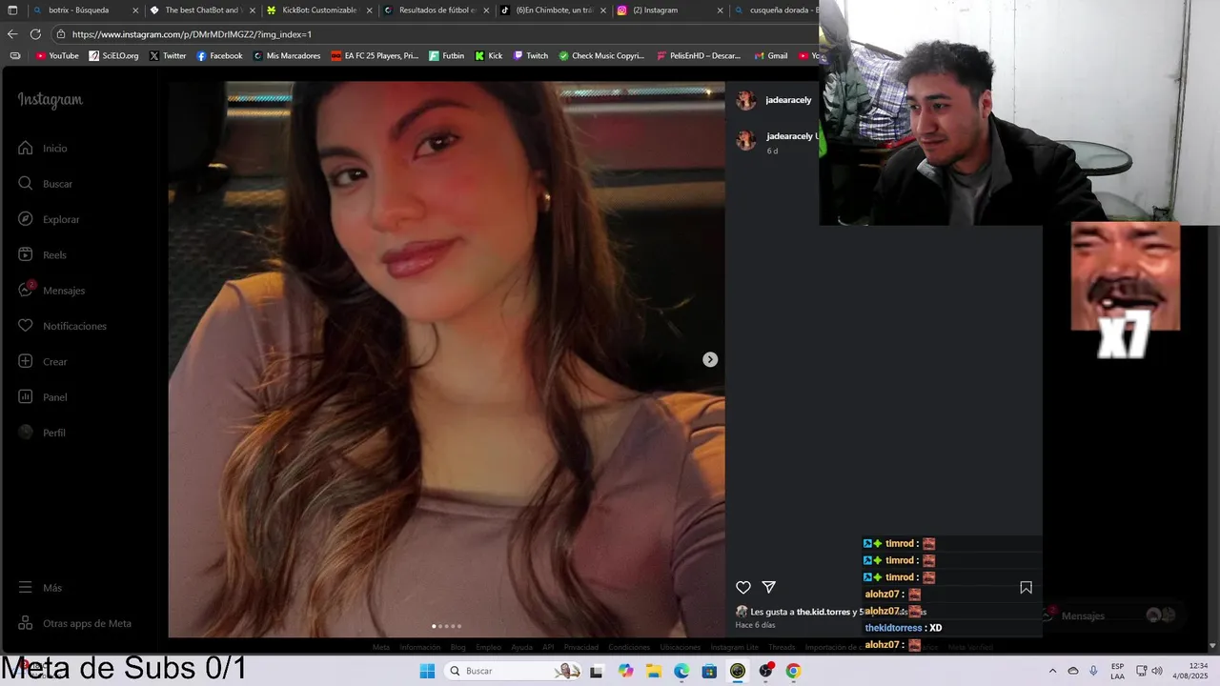Go to Explorar in the sidebar
The image size is (1220, 686).
(x=49, y=219)
